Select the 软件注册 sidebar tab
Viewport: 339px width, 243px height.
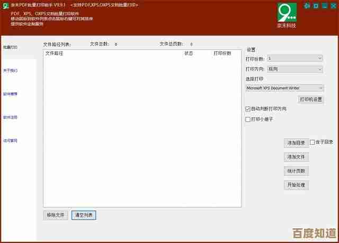(11, 117)
